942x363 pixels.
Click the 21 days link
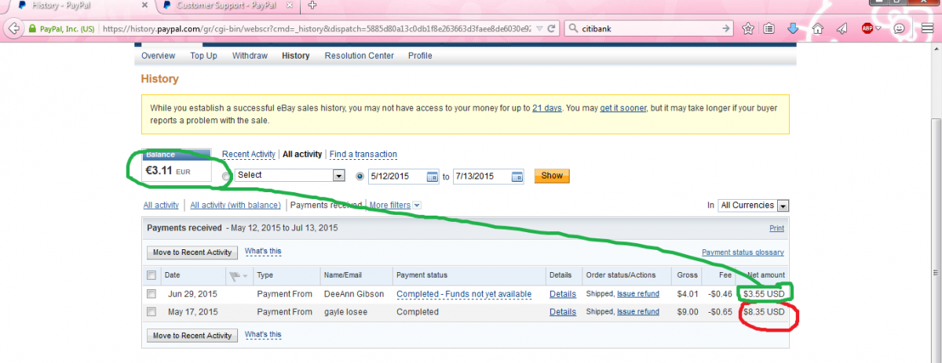pos(546,108)
